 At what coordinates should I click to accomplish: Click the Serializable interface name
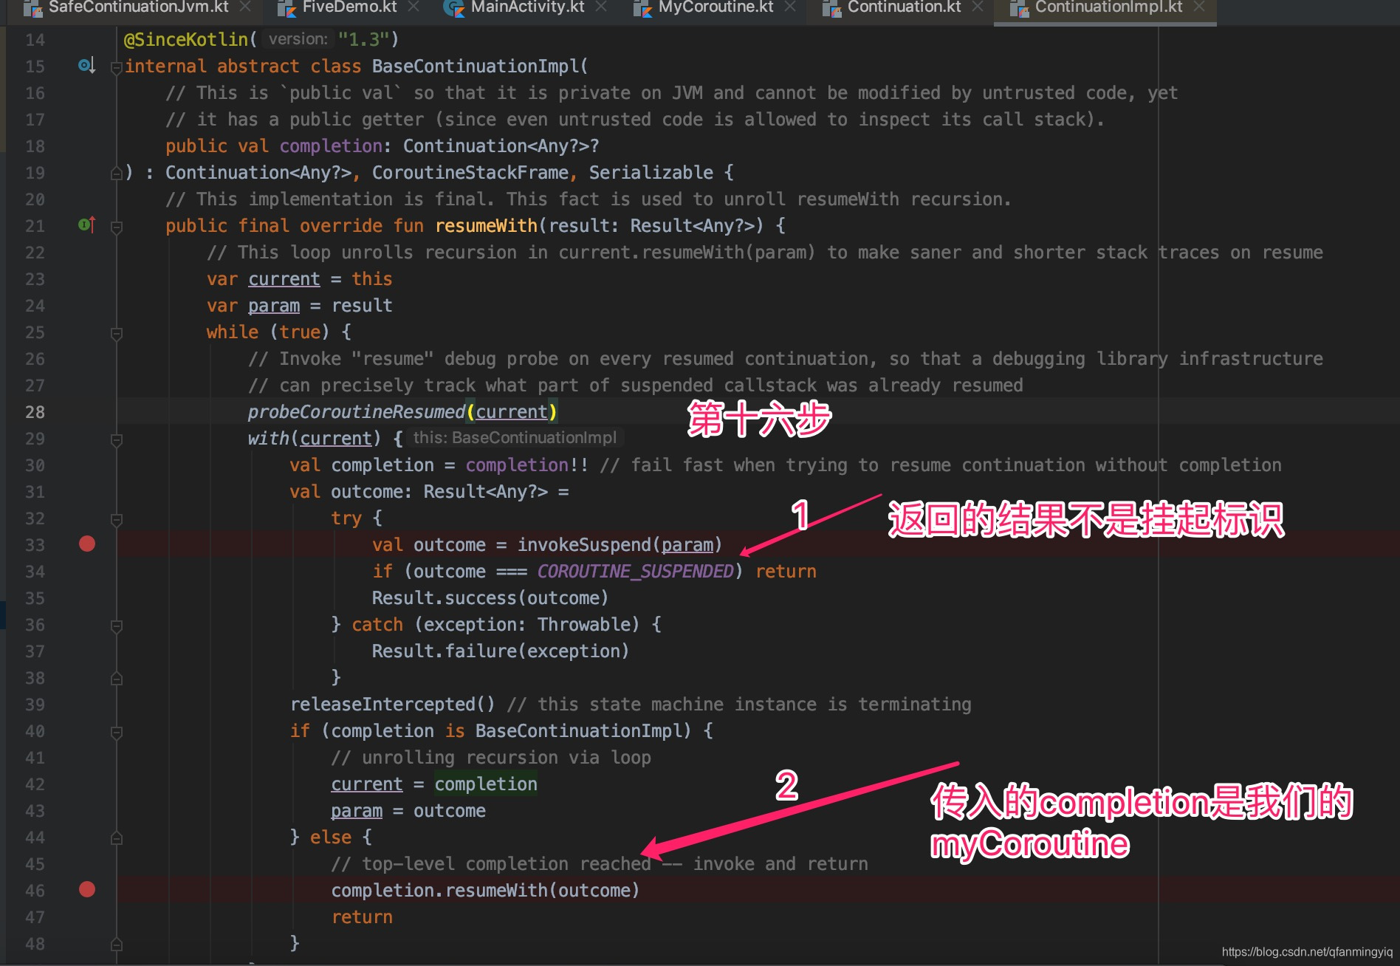pos(651,173)
